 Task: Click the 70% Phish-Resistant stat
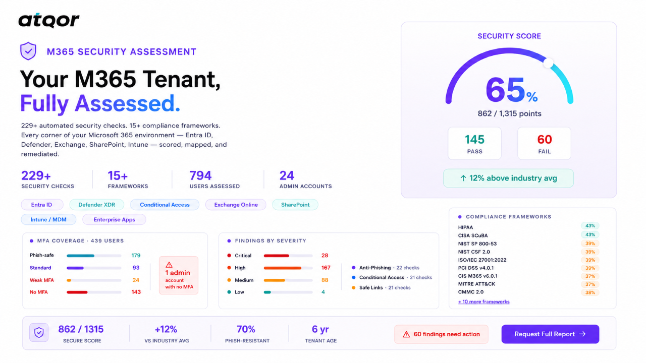tap(247, 334)
